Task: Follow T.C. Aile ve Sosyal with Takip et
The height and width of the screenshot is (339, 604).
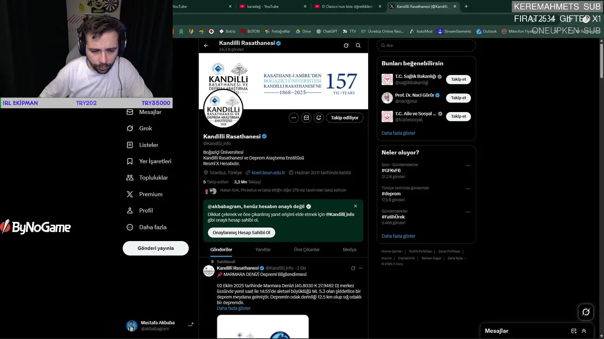Action: [x=458, y=116]
